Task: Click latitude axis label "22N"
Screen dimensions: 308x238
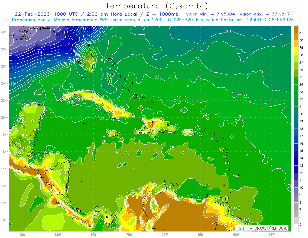Action: (x=4, y=100)
